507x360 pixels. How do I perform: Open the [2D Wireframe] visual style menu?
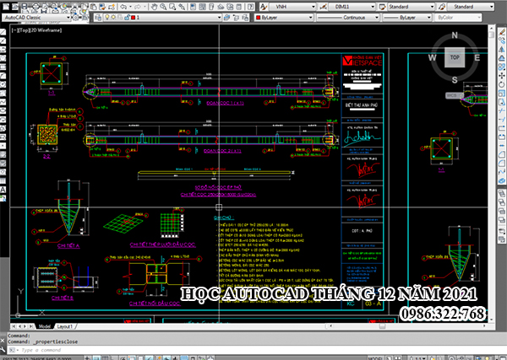(45, 30)
